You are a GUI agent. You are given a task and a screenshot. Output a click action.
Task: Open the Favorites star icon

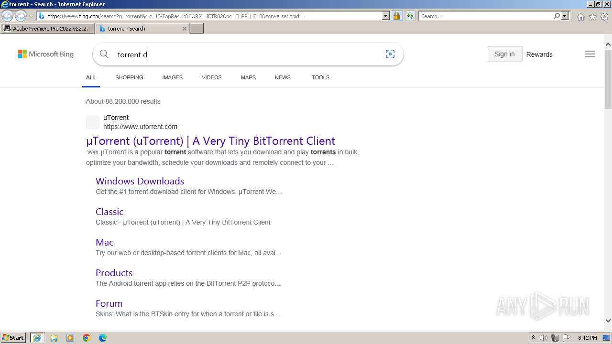point(592,17)
